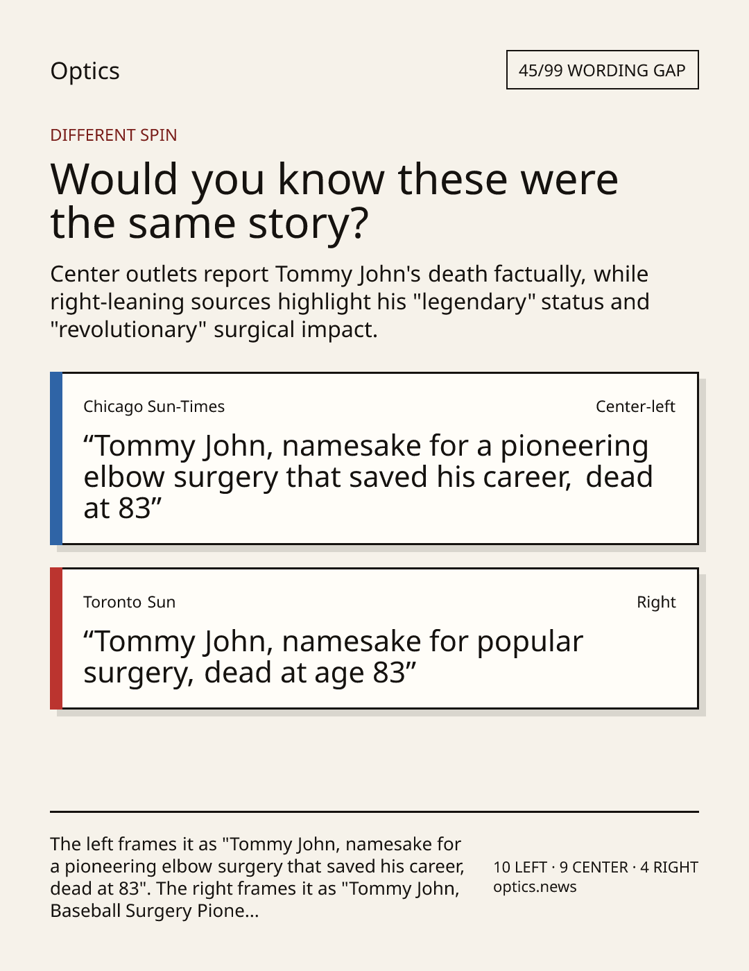Open the Toronto Sun headline card
This screenshot has height=971, width=749.
pos(374,638)
